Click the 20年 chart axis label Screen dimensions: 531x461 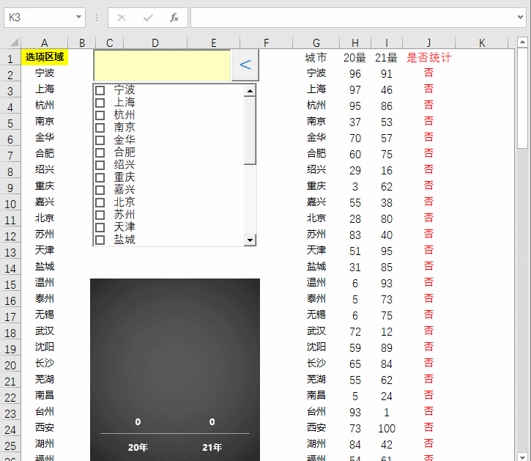138,447
